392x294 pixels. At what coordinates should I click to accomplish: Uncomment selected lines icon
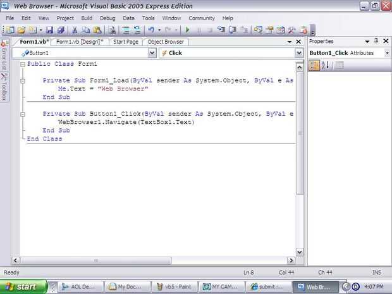(137, 30)
